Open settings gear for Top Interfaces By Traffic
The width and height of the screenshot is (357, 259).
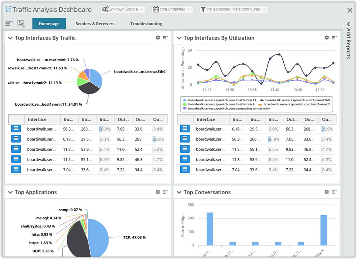coord(158,38)
